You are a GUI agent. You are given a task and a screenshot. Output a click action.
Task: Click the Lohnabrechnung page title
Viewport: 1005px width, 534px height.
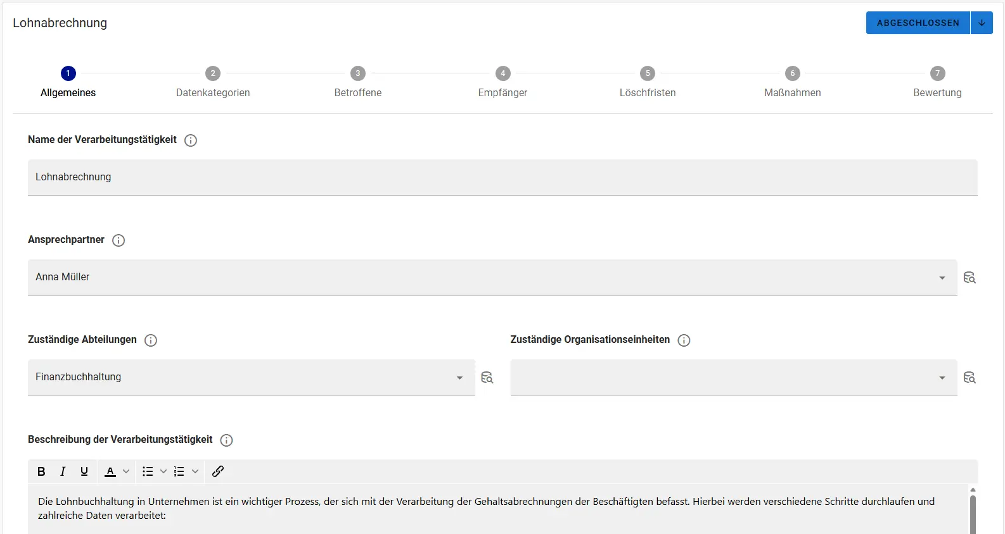point(60,23)
